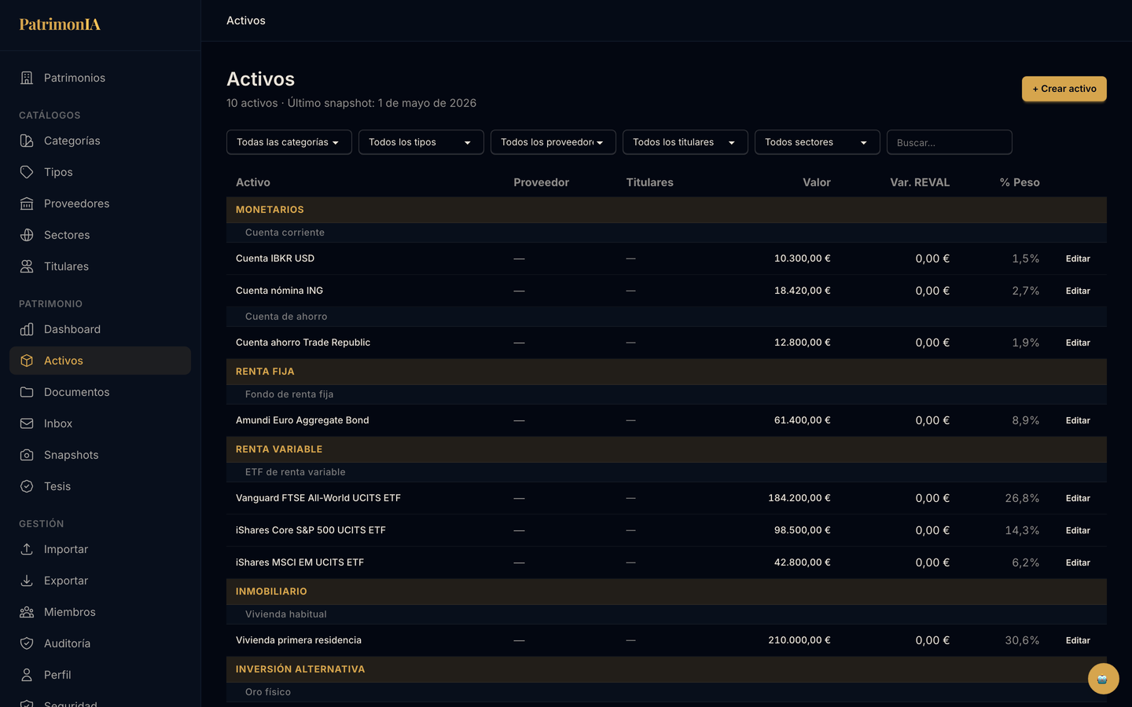Click the RENTA VARIABLE category header
1132x707 pixels.
tap(667, 449)
